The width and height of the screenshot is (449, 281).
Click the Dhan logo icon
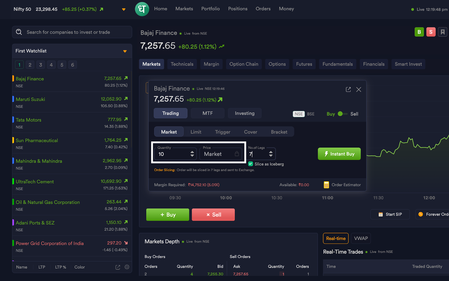click(x=142, y=9)
